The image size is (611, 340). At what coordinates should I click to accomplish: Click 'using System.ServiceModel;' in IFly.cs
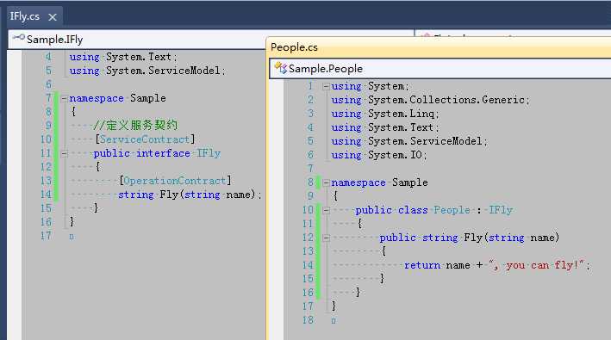147,71
